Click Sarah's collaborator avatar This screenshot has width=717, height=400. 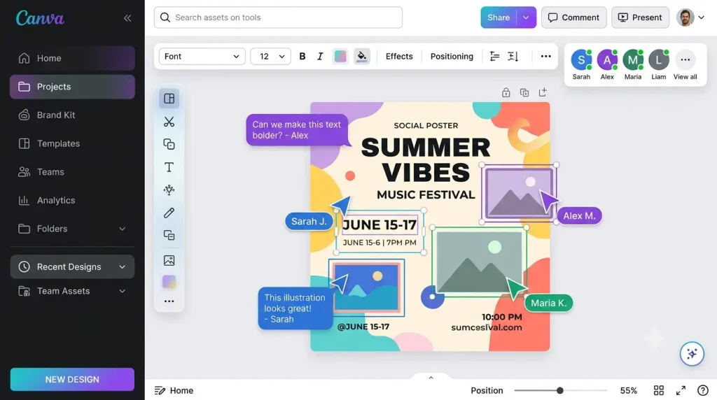(581, 60)
